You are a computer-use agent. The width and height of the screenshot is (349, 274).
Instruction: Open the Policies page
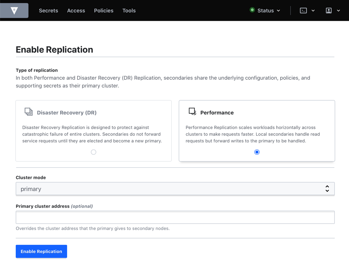103,10
